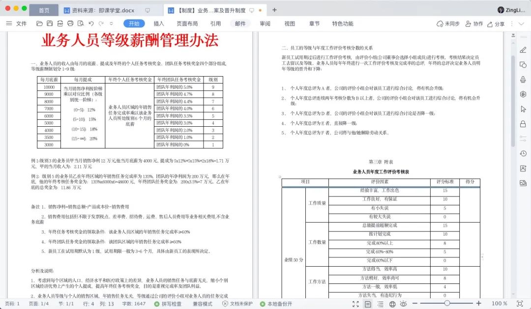Choose the selection arrow tool in right sidebar
The height and width of the screenshot is (309, 531).
523,109
